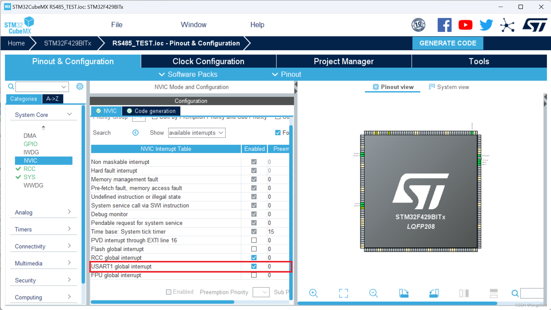
Task: Click the search magnifier in categories panel
Action: (x=11, y=86)
